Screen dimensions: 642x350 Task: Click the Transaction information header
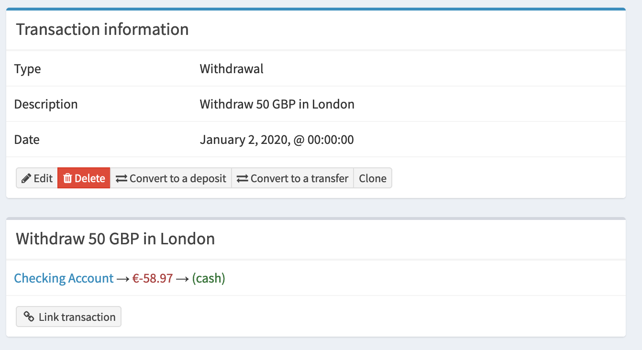click(x=102, y=29)
